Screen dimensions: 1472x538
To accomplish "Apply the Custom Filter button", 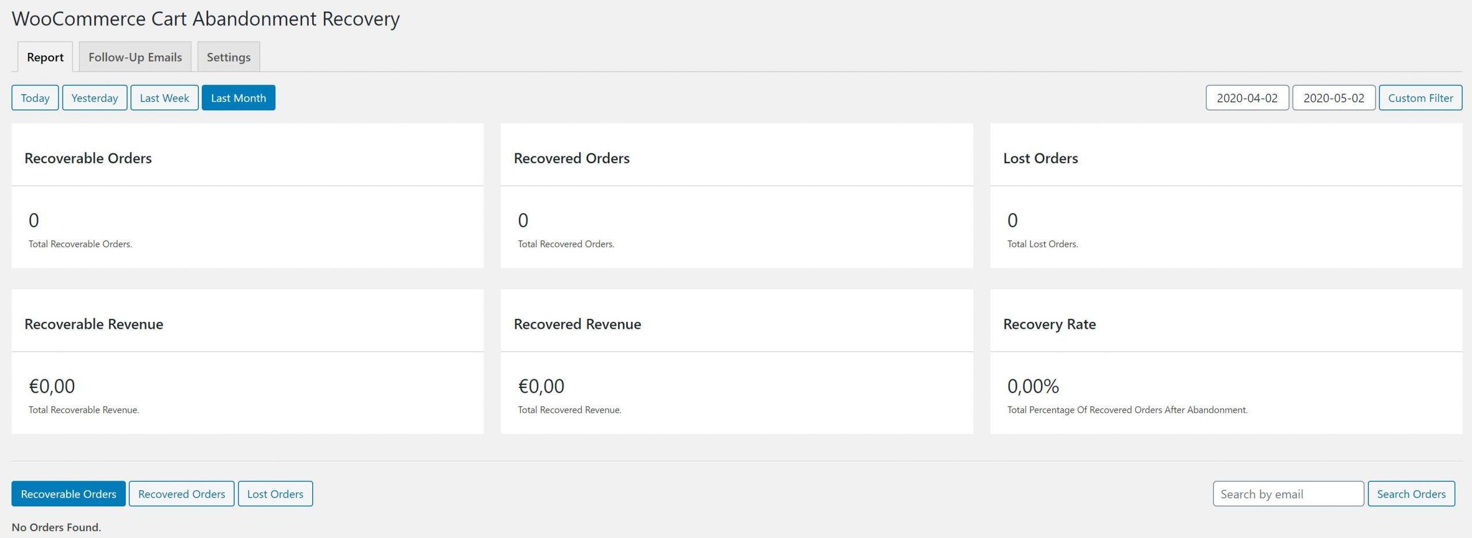I will (x=1420, y=98).
